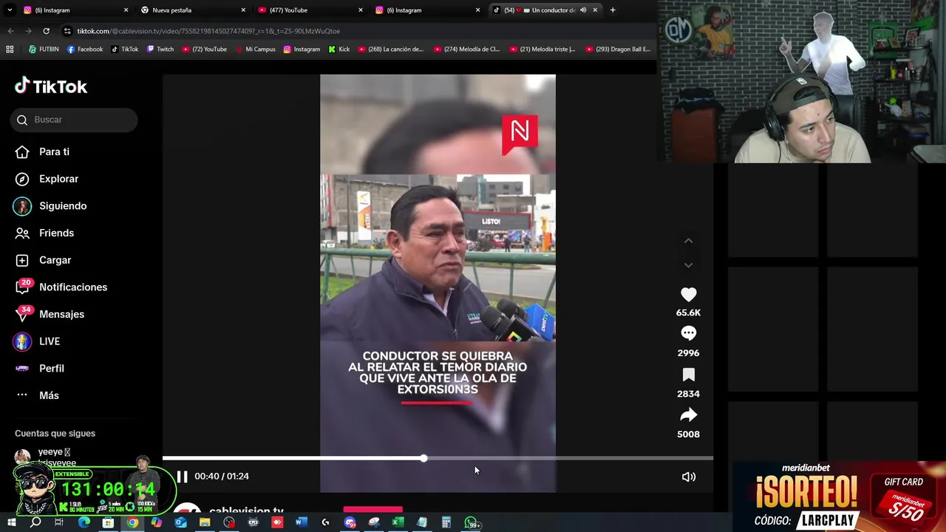Open Excel from the taskbar

pos(398,522)
